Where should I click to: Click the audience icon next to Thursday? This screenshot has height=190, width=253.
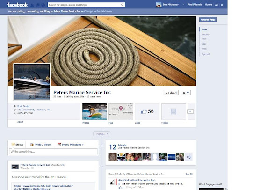tap(32, 168)
